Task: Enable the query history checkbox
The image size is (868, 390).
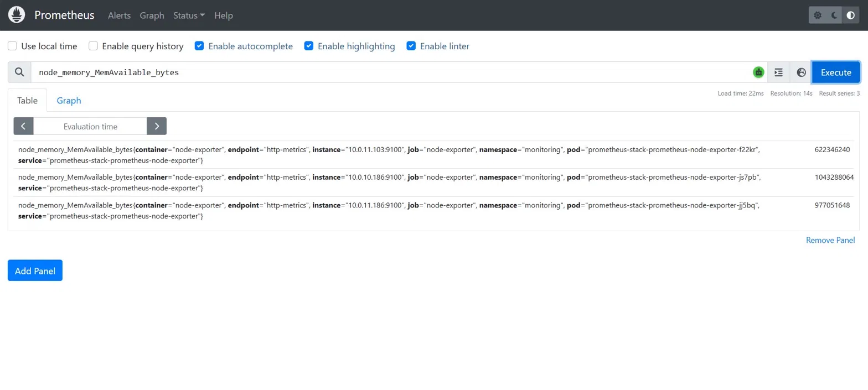Action: click(94, 46)
